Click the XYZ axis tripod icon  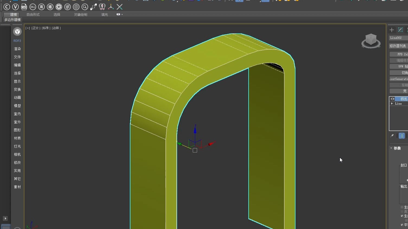(x=111, y=7)
